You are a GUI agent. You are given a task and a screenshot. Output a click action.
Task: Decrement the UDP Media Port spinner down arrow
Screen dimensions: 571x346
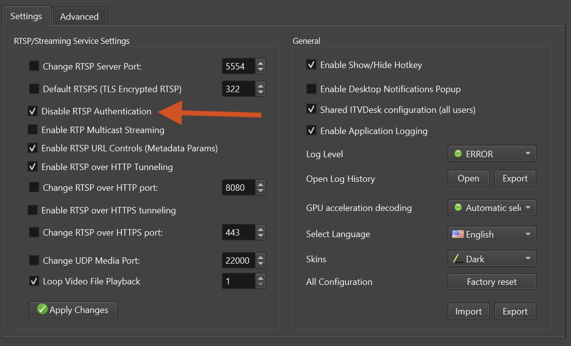pyautogui.click(x=260, y=264)
